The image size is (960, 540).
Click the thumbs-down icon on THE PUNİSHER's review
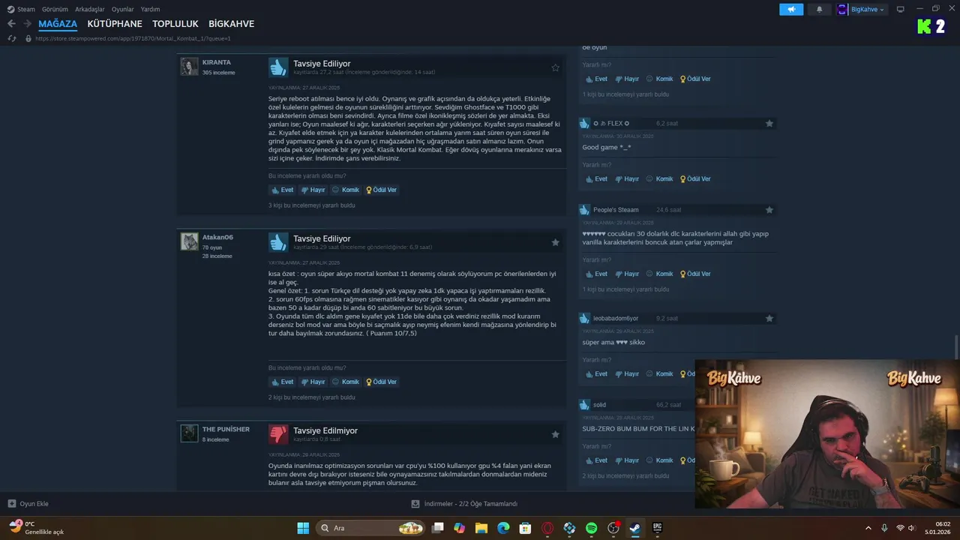point(278,433)
